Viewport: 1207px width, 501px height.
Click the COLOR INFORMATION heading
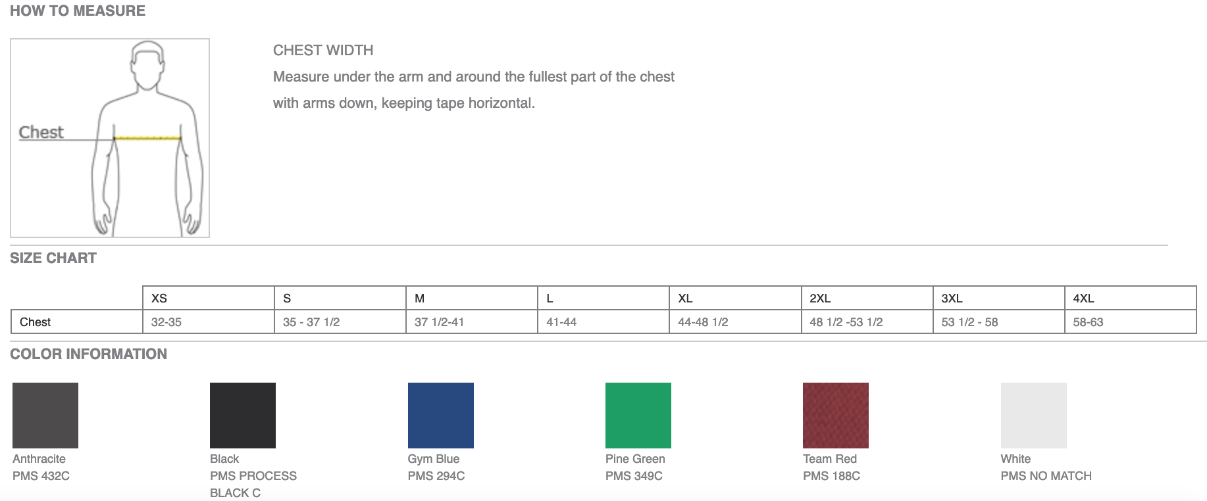point(88,354)
